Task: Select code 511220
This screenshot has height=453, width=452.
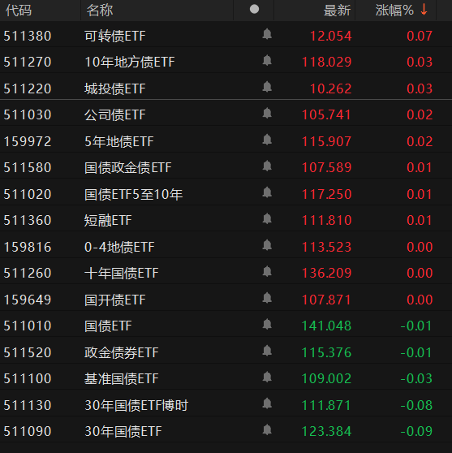Action: [x=28, y=88]
